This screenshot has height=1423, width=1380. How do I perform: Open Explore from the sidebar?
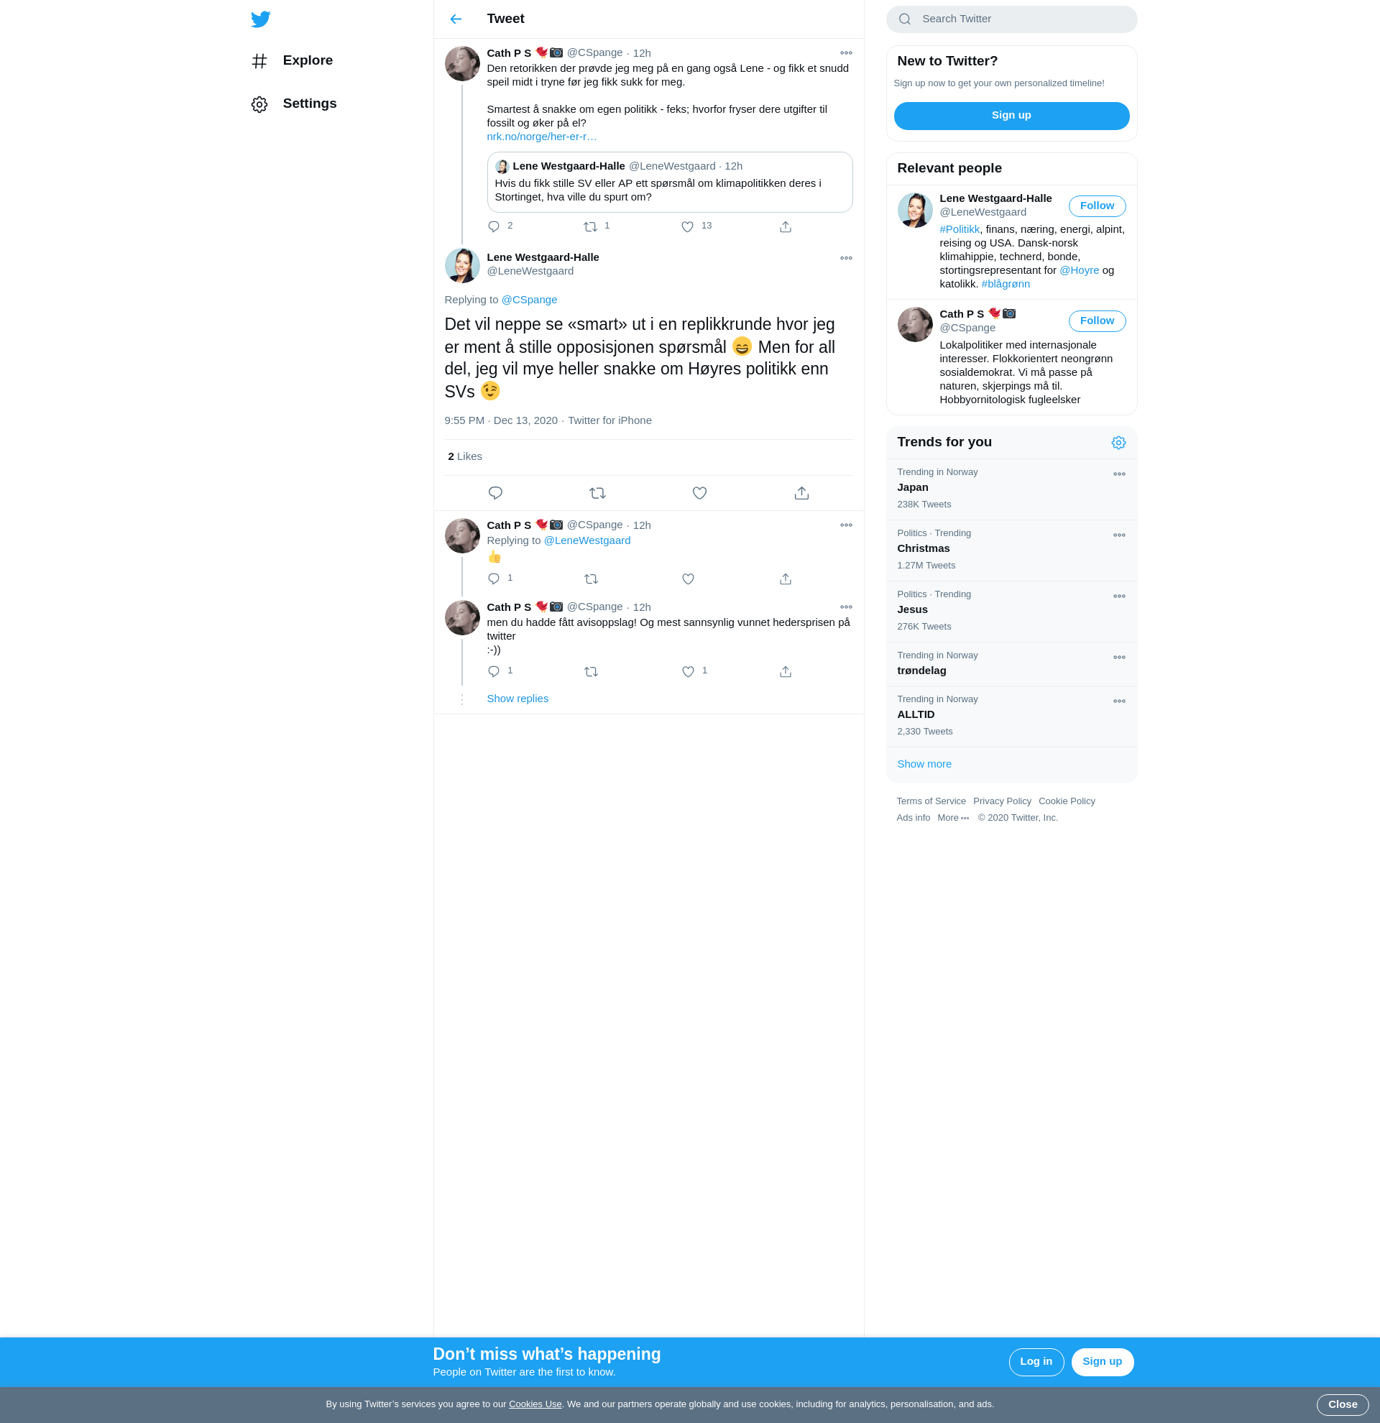point(292,61)
